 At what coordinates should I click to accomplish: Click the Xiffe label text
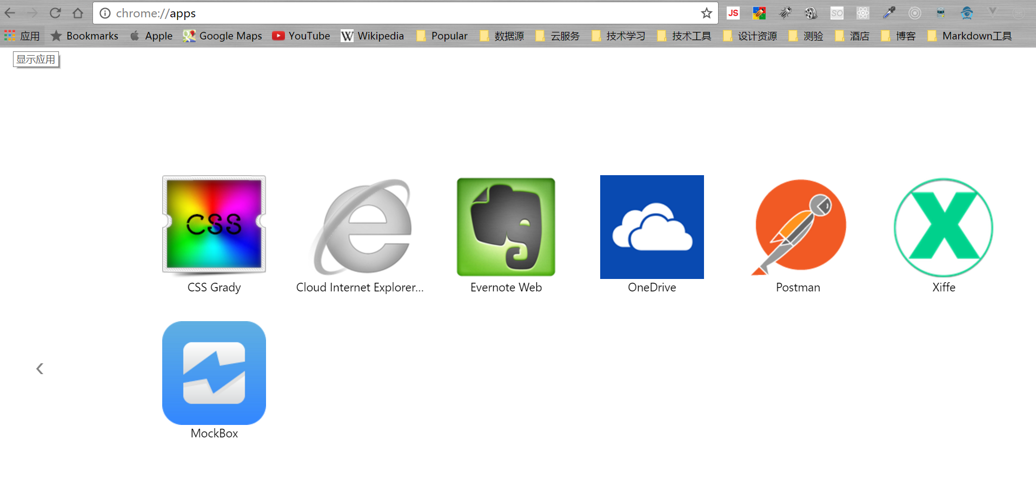[944, 288]
